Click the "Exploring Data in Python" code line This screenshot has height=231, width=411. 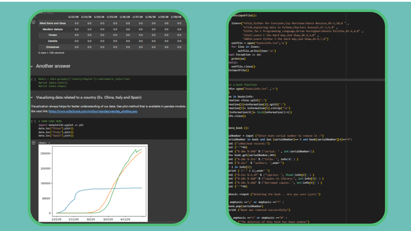pos(290,27)
